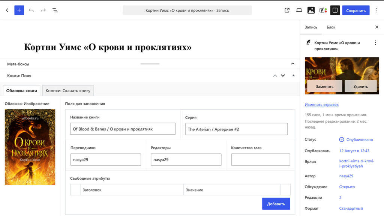
Task: Move Книги: Поля panel up
Action: pyautogui.click(x=275, y=76)
